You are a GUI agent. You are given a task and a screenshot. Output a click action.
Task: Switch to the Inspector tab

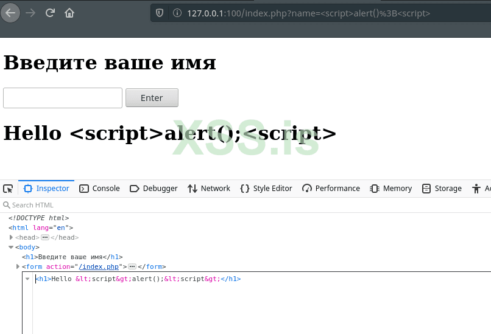click(x=46, y=189)
